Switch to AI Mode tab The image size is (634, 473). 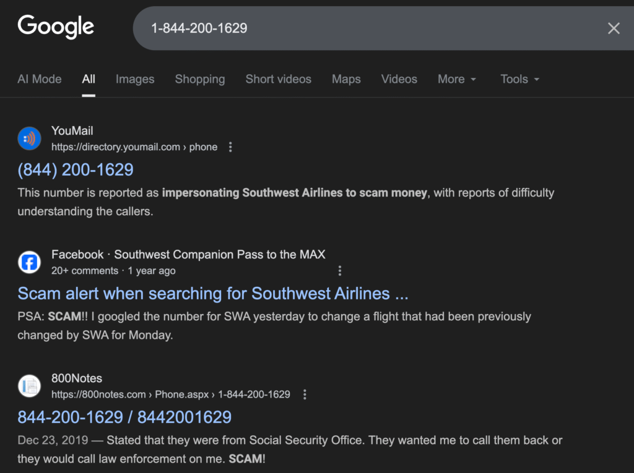point(40,79)
